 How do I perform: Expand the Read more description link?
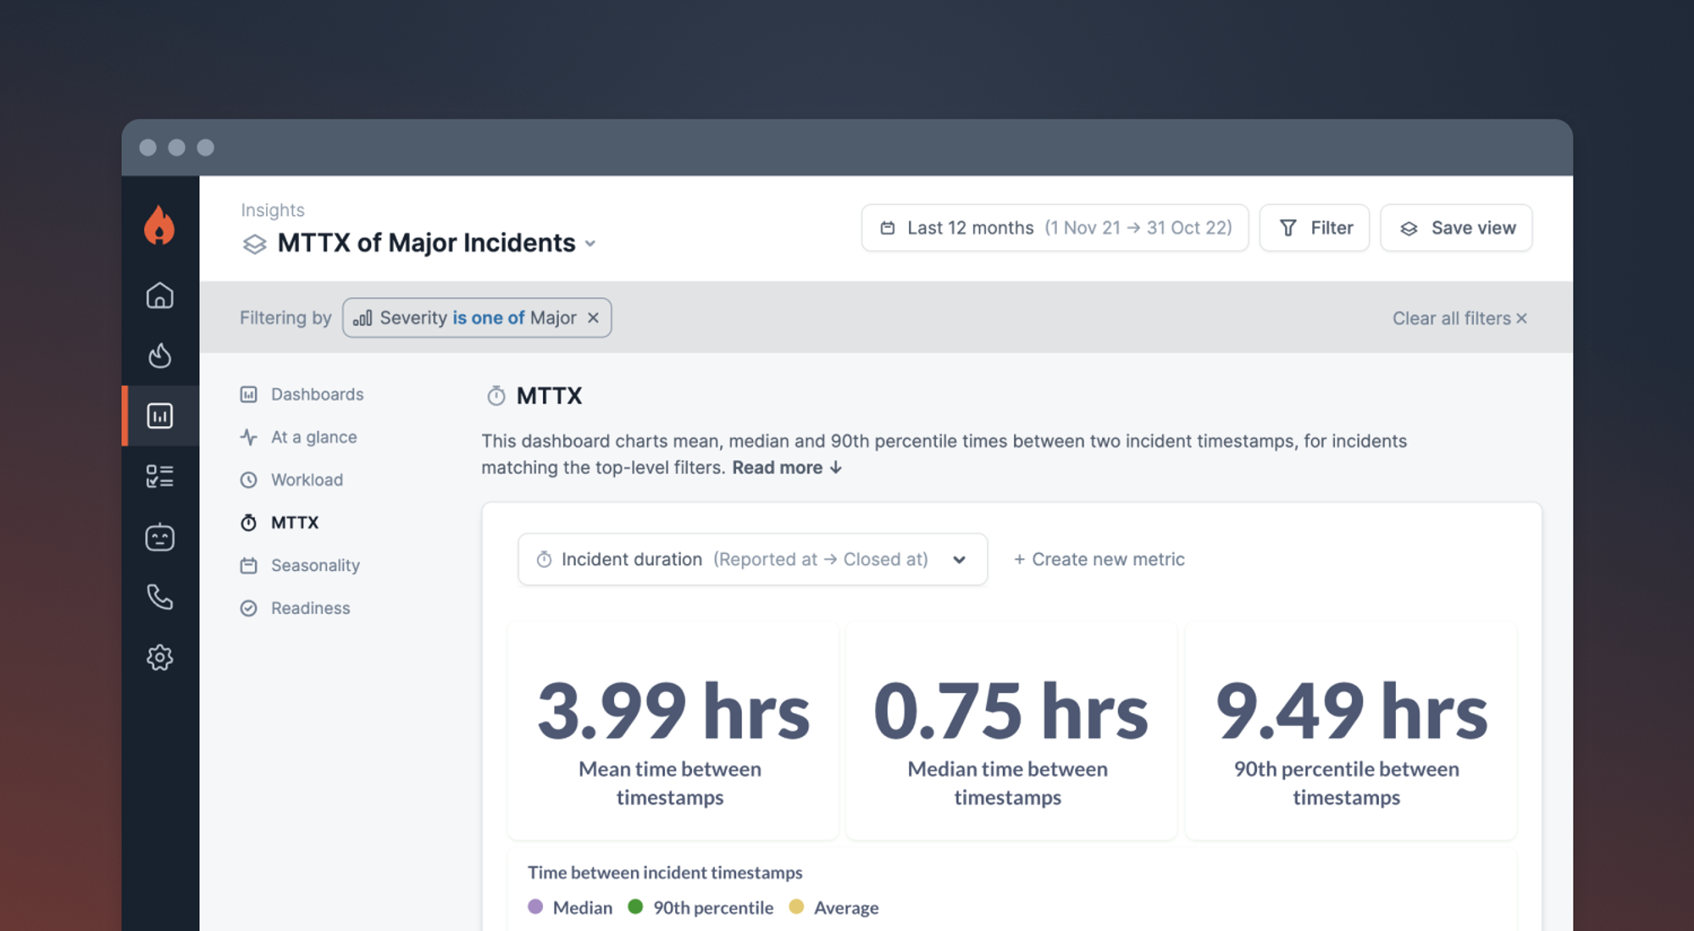(786, 468)
